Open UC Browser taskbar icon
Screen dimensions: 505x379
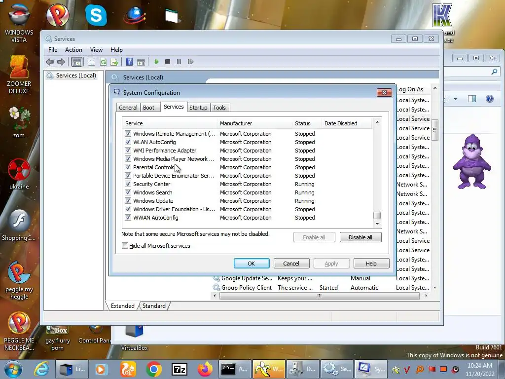(128, 369)
